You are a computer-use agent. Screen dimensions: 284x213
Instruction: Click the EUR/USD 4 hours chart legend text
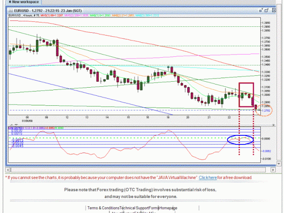coord(24,15)
